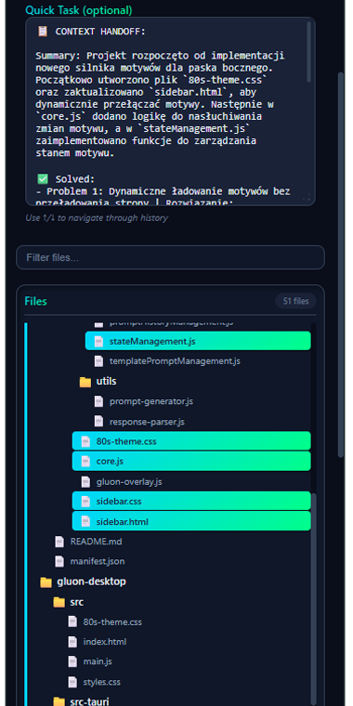This screenshot has height=706, width=353.
Task: Click the templatePromptManagement.js file icon
Action: click(x=98, y=361)
